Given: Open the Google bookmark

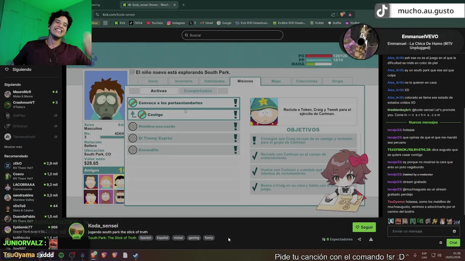Looking at the screenshot, I should 224,23.
